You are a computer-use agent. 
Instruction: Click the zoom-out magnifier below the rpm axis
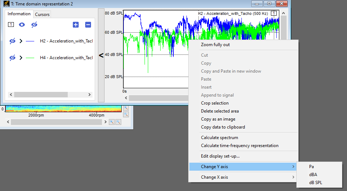[118, 122]
